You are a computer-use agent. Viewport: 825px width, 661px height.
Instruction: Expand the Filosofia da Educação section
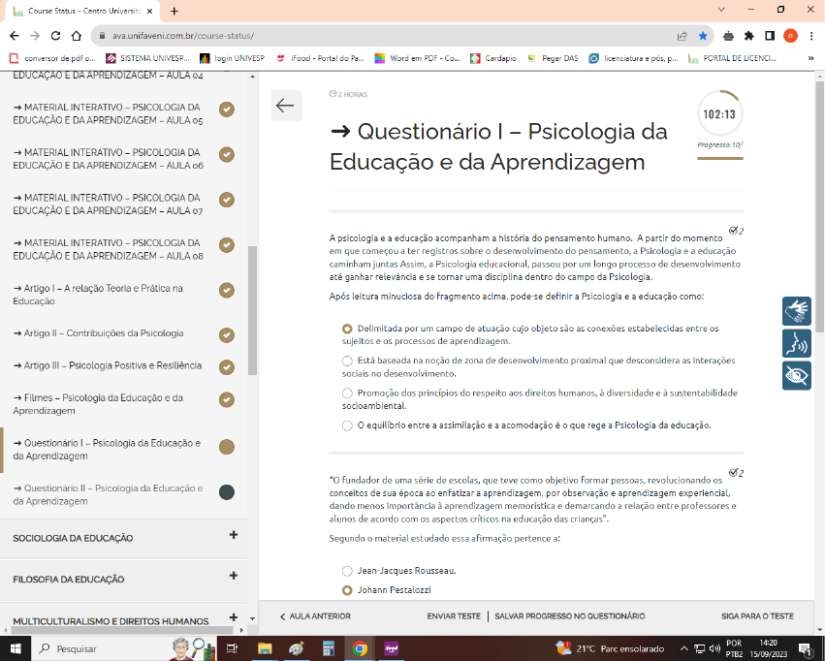234,576
